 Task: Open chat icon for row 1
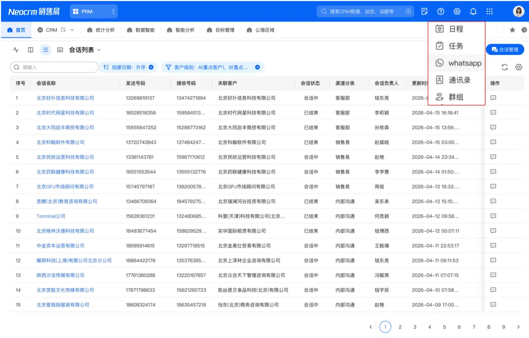point(493,98)
